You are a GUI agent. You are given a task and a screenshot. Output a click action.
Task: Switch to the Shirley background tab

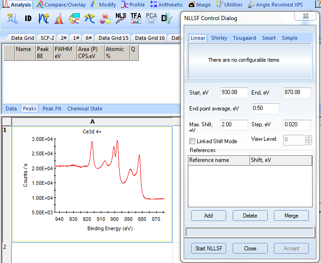219,38
